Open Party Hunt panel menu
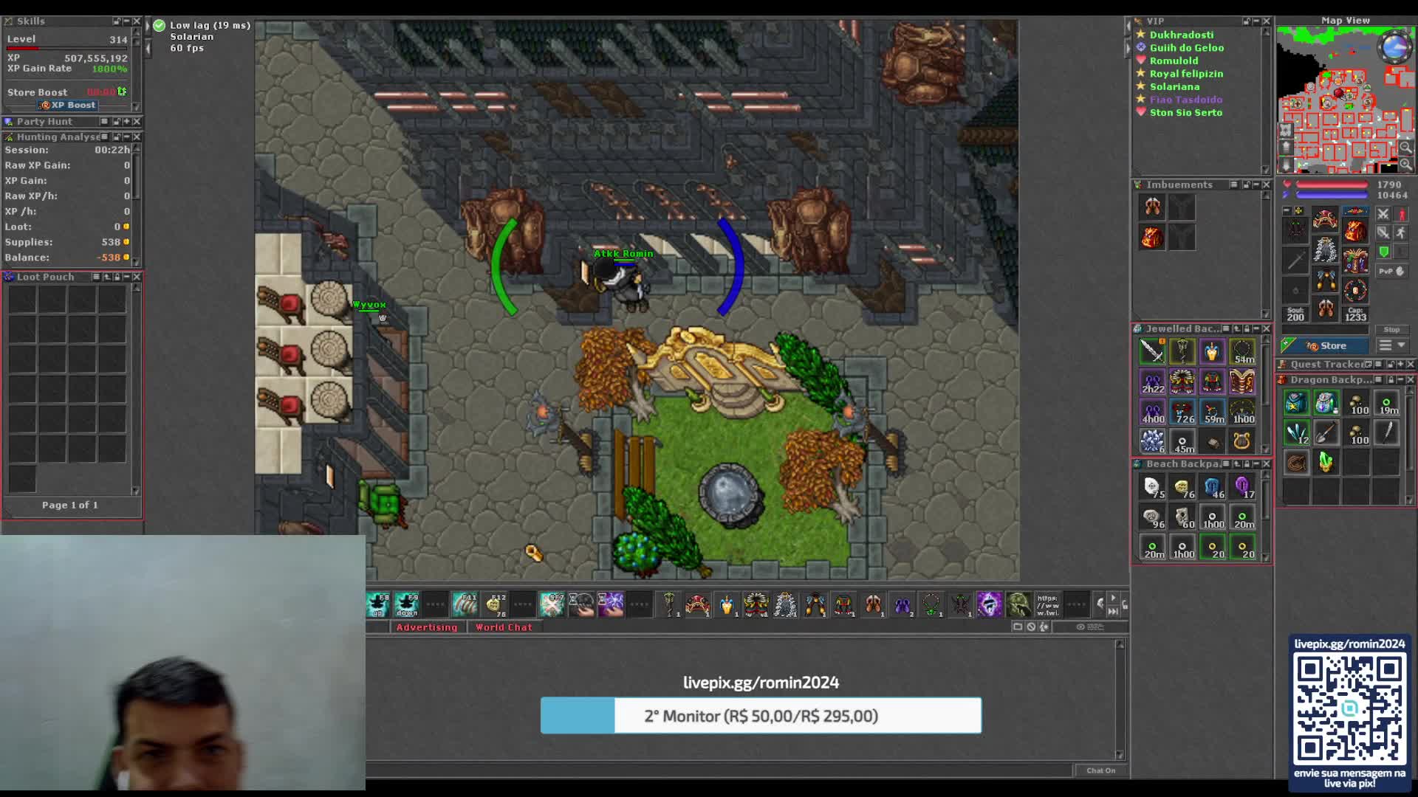1418x797 pixels. (x=104, y=121)
